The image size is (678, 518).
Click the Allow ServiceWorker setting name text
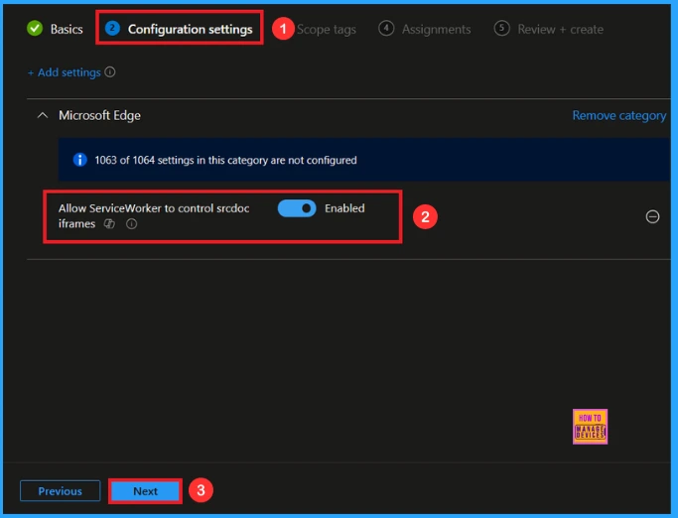(x=154, y=215)
